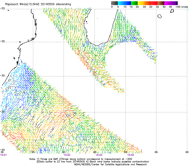This screenshot has width=189, height=166.
Task: Click the '-40' latitude axis label
Action: 2,150
